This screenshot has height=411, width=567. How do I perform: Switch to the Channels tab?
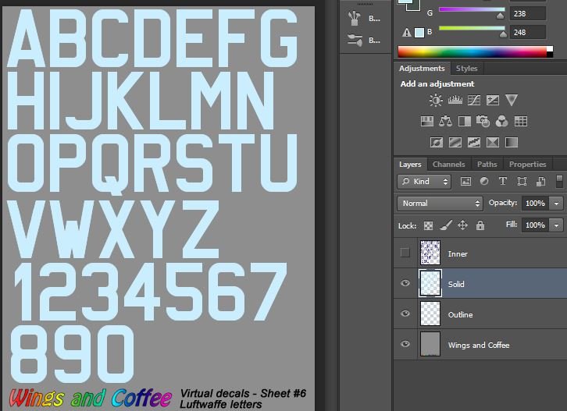[x=448, y=165]
